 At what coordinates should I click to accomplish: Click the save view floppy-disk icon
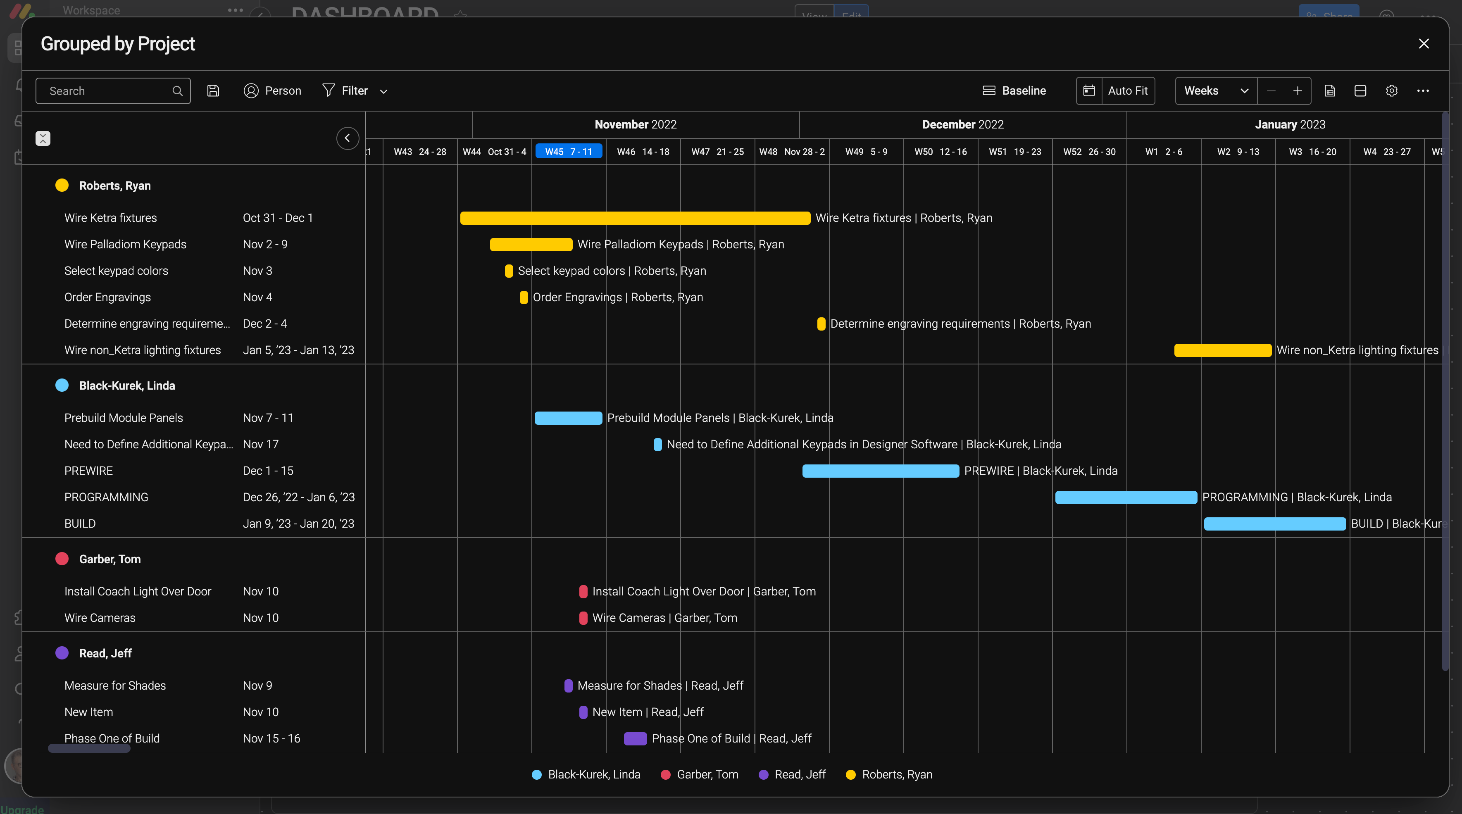(x=213, y=91)
